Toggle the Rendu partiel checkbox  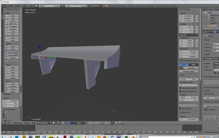click(180, 108)
